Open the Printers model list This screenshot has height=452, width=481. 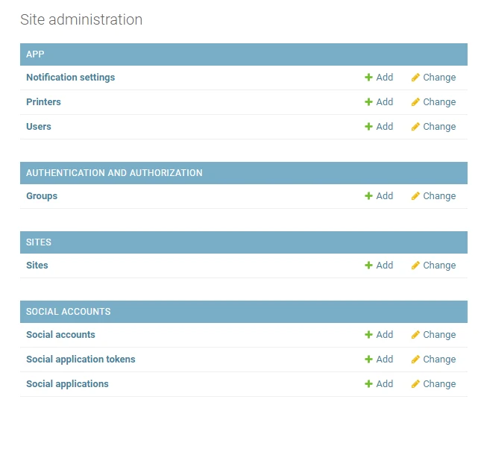pos(43,102)
